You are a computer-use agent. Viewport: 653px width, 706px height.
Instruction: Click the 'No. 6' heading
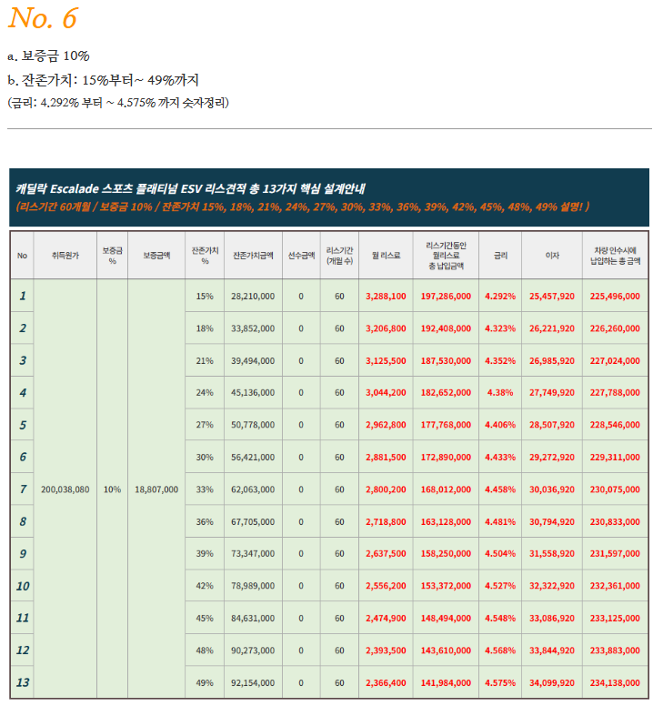tap(43, 18)
